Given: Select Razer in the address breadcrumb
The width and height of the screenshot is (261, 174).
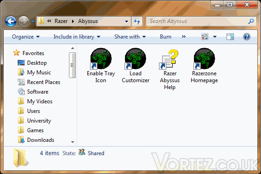Looking at the screenshot, I should pos(61,21).
